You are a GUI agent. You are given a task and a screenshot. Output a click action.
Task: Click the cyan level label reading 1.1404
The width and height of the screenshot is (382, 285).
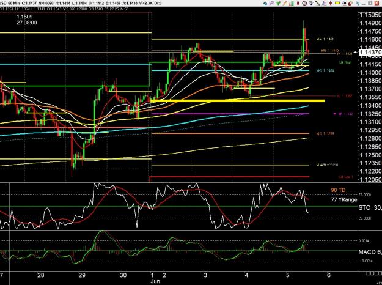coord(325,71)
